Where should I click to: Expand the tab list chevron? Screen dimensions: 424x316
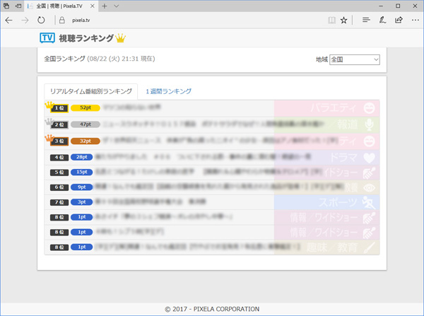(x=117, y=6)
